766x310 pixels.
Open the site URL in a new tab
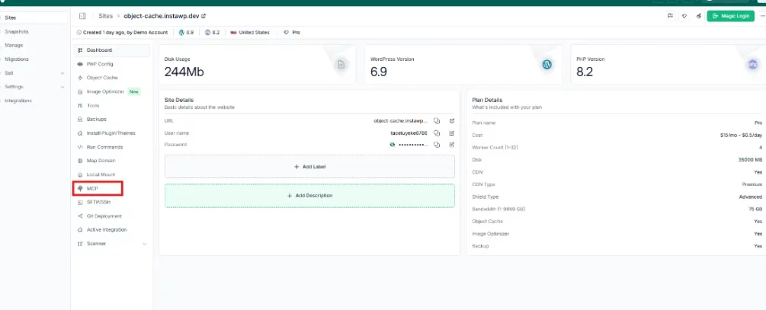pyautogui.click(x=452, y=120)
